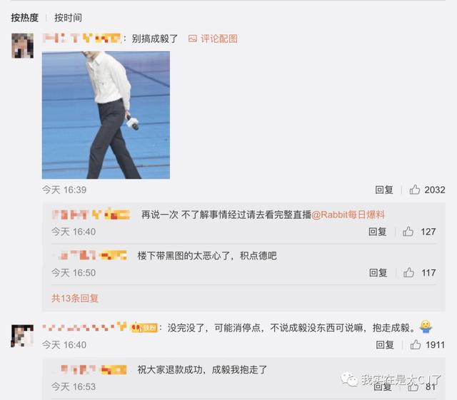The width and height of the screenshot is (457, 400).
Task: Open the 评论配图 link
Action: [219, 39]
